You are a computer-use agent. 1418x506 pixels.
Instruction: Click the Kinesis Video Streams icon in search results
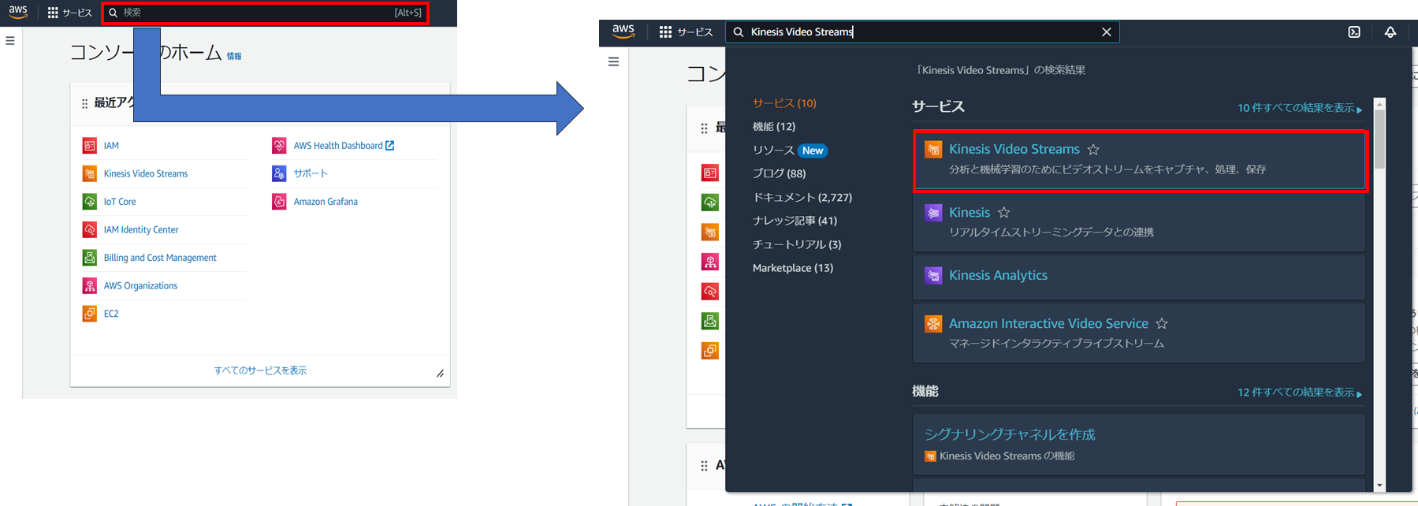933,150
